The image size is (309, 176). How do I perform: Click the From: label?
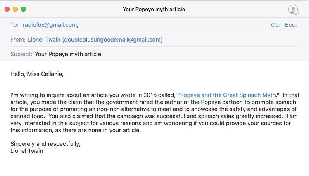(18, 40)
